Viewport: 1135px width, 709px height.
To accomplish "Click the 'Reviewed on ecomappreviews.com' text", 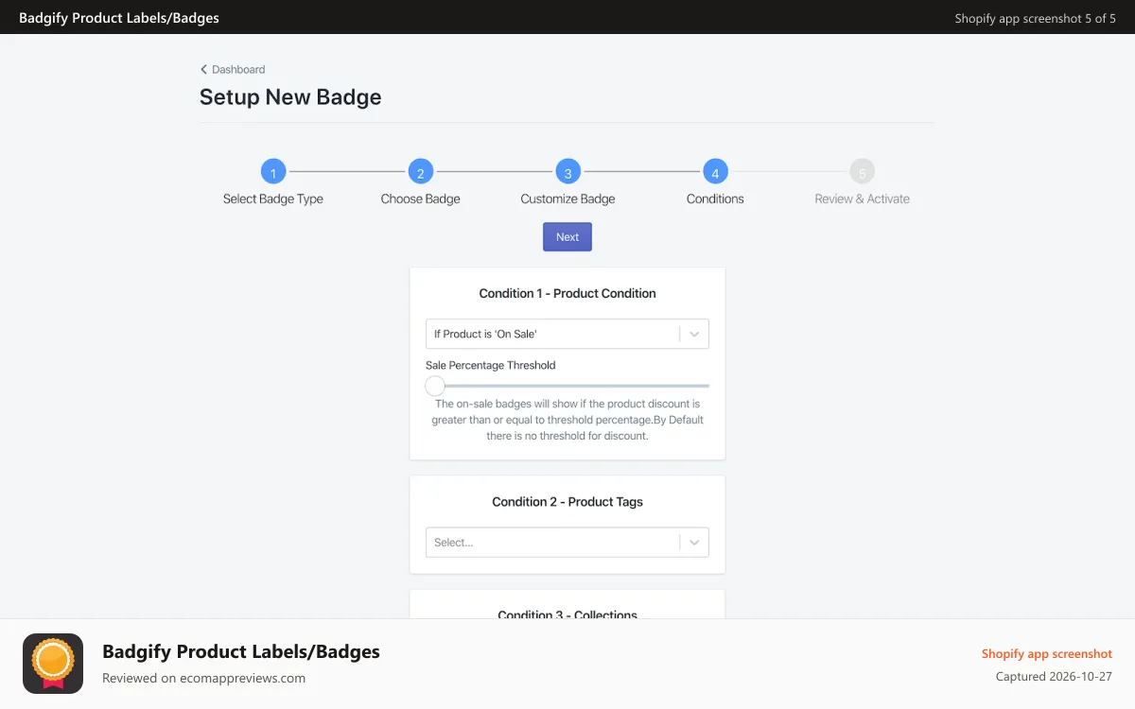I will 203,678.
